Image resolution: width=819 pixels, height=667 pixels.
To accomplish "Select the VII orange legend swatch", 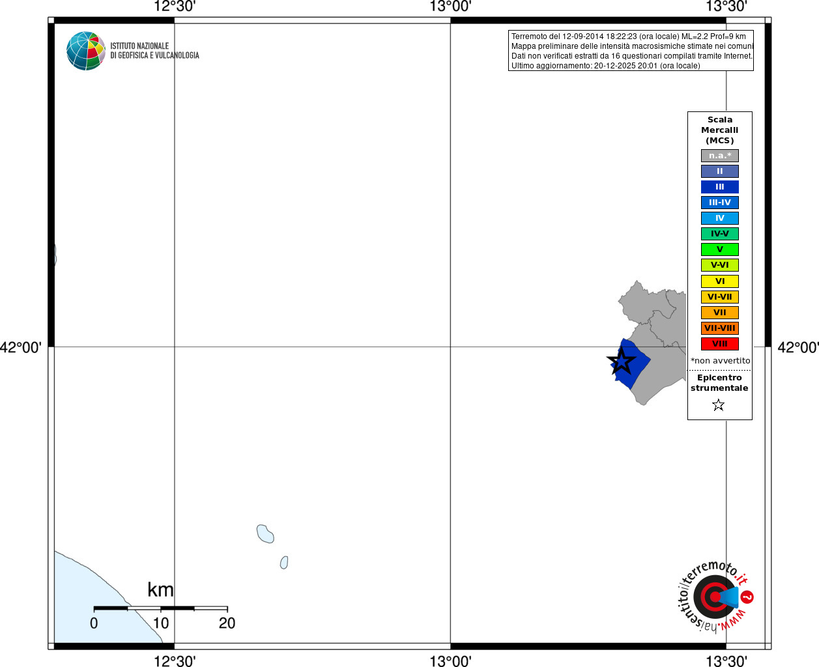I will [x=720, y=313].
